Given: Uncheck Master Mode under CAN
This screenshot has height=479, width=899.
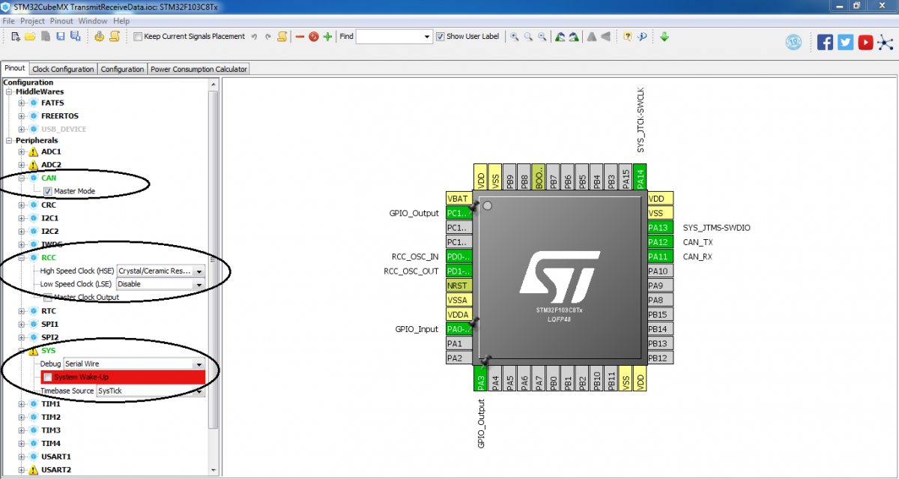Looking at the screenshot, I should pyautogui.click(x=47, y=190).
